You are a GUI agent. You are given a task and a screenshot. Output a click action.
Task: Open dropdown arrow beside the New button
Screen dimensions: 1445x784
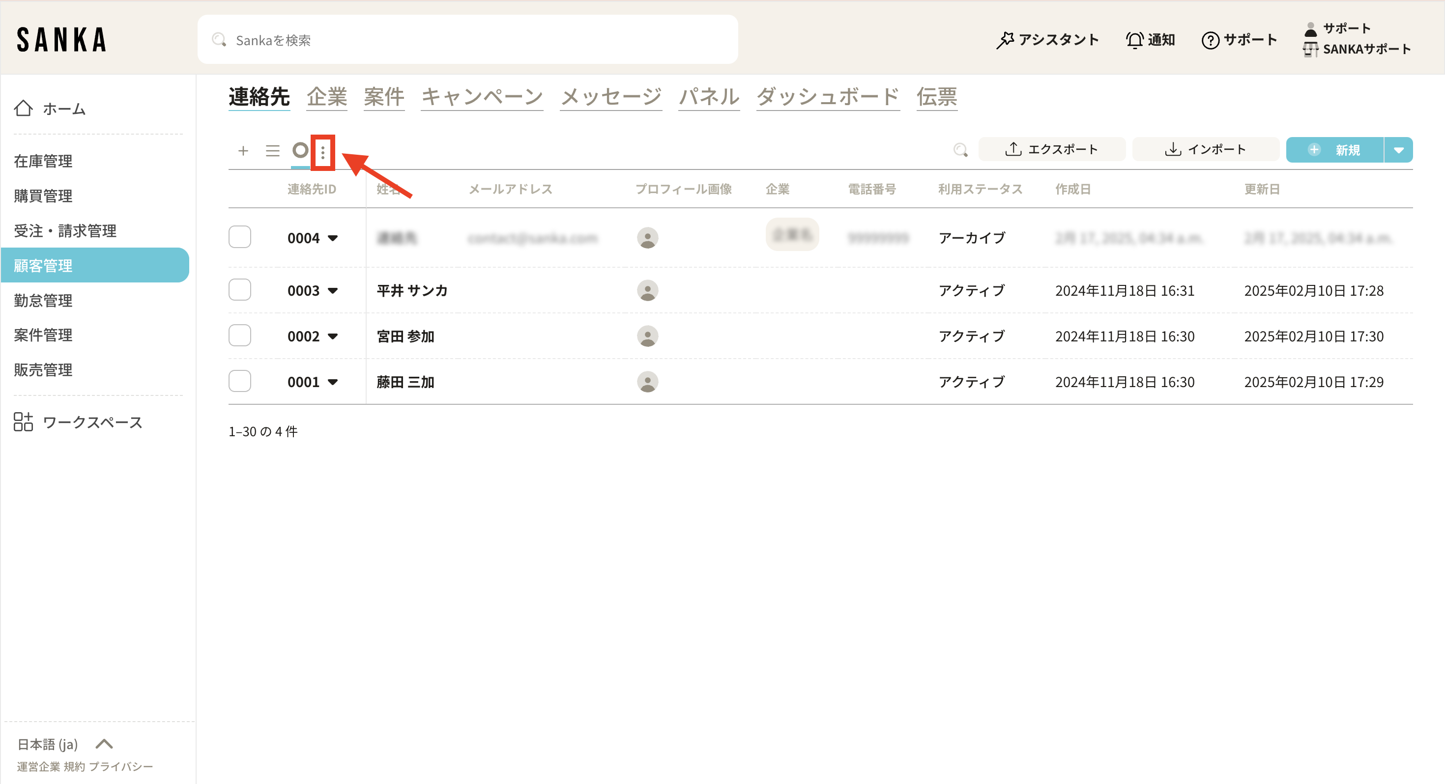point(1398,150)
